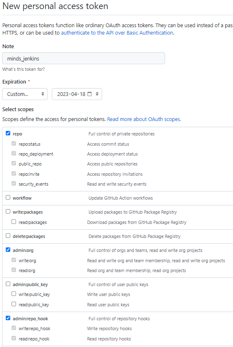Uncheck the admin:org scope
Image resolution: width=233 pixels, height=347 pixels.
point(8,250)
